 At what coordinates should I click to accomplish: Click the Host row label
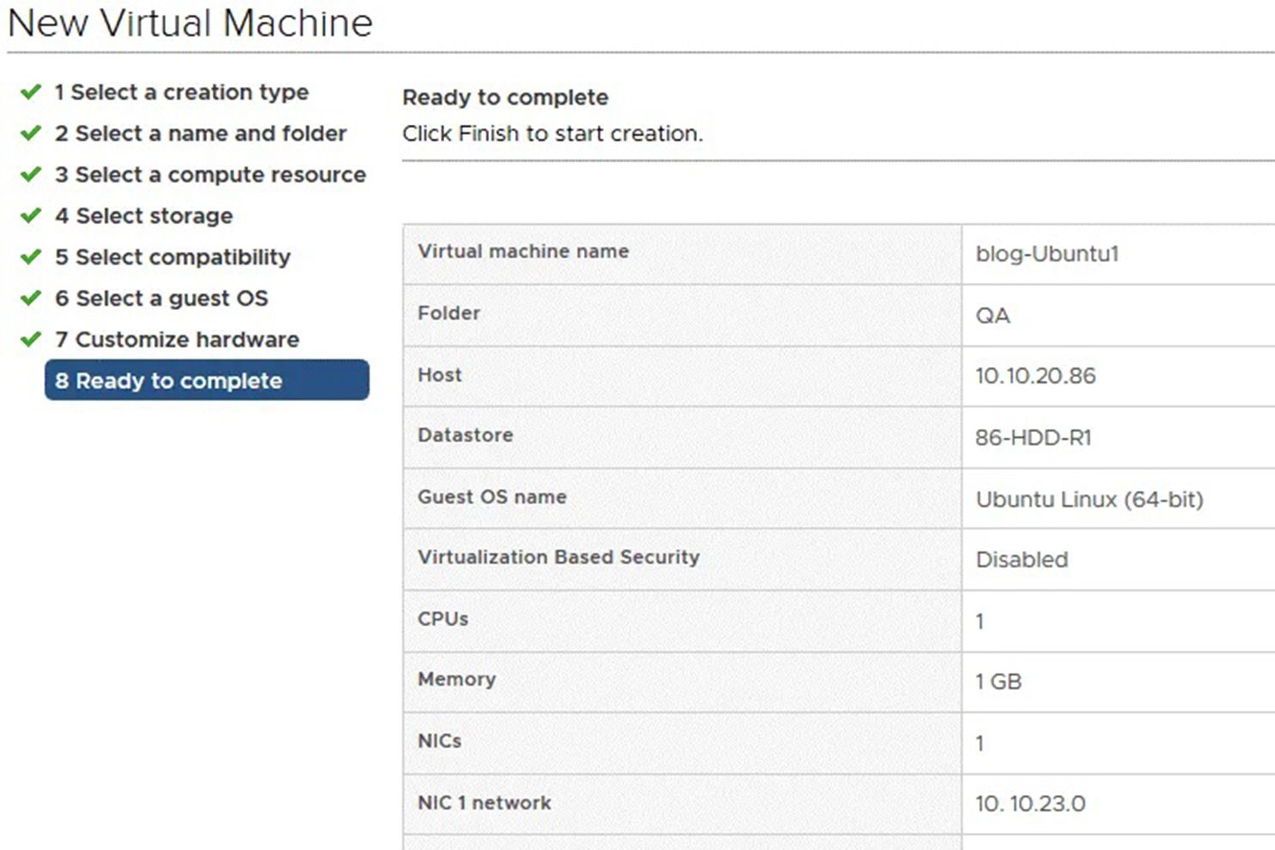[439, 375]
